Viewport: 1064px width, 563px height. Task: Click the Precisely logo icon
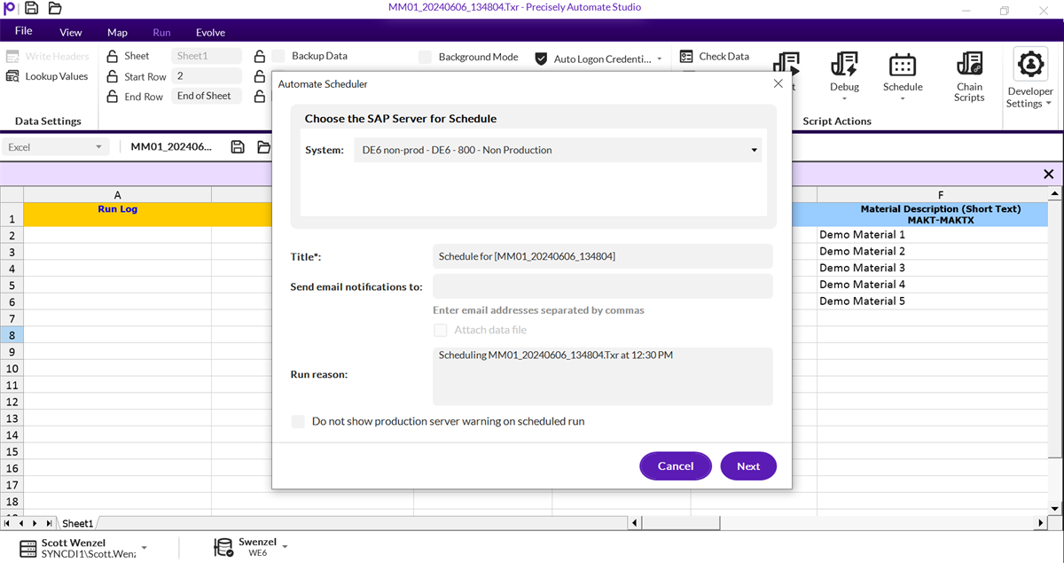coord(9,8)
